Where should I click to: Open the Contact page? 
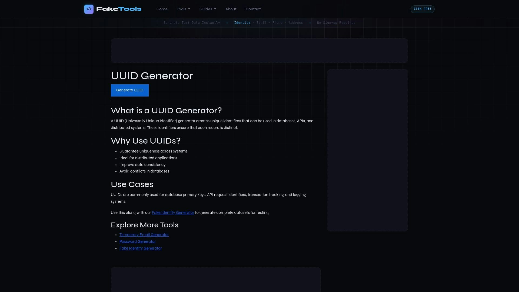pos(253,9)
